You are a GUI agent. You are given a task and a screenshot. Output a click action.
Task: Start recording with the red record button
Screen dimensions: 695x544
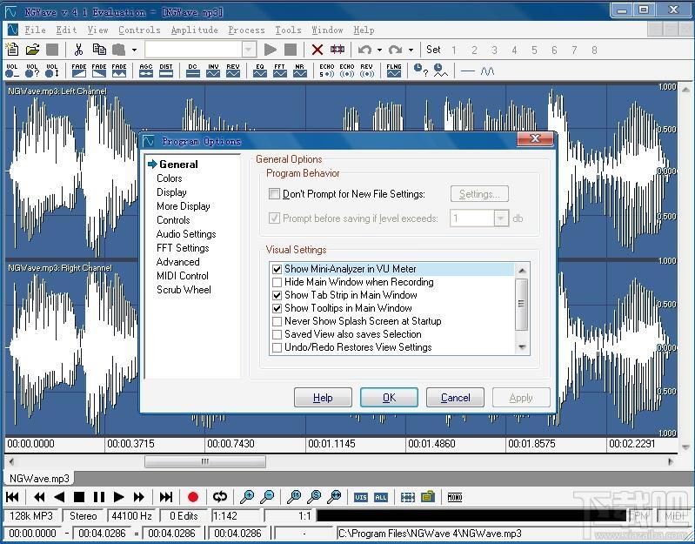[x=193, y=497]
